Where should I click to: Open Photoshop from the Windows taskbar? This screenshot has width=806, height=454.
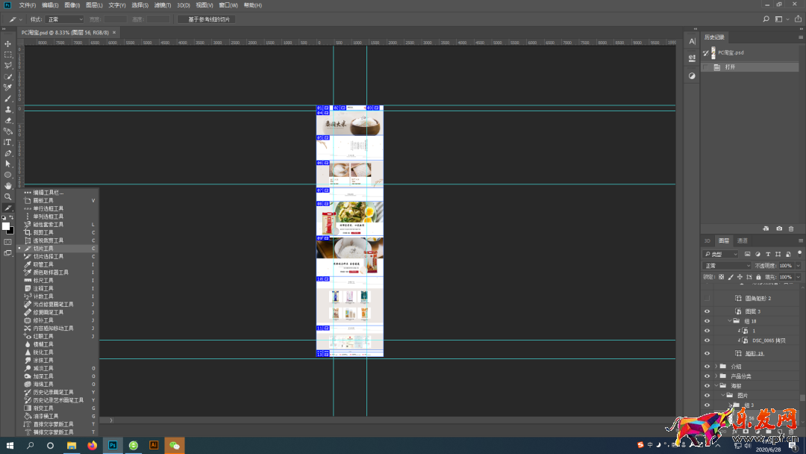(113, 445)
